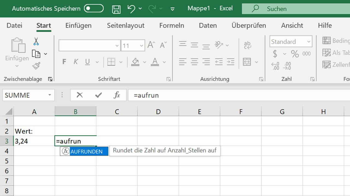The height and width of the screenshot is (196, 350).
Task: Expand the Standard number format dropdown
Action: coord(309,42)
